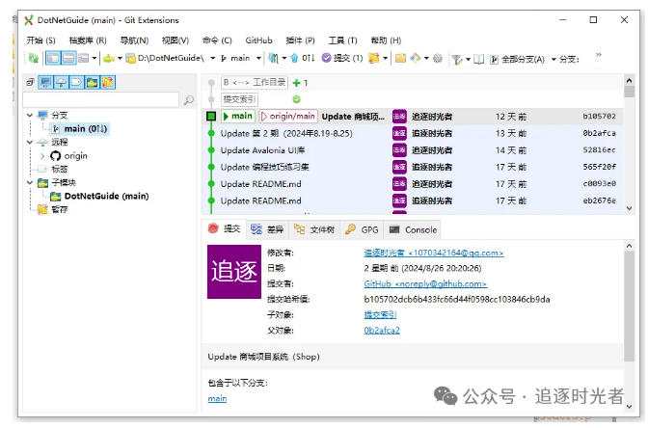Click the 提交 (1) commit button
Image resolution: width=648 pixels, height=428 pixels.
342,58
